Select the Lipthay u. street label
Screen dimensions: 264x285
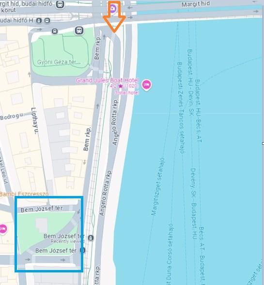(x=35, y=121)
